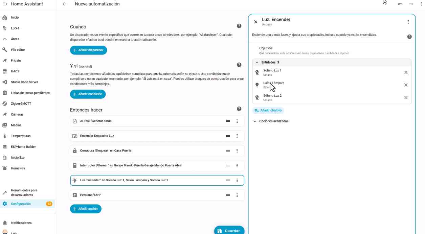Viewport: 425px width, 234px height.
Task: Close the Luz: Encender action panel
Action: pyautogui.click(x=256, y=22)
